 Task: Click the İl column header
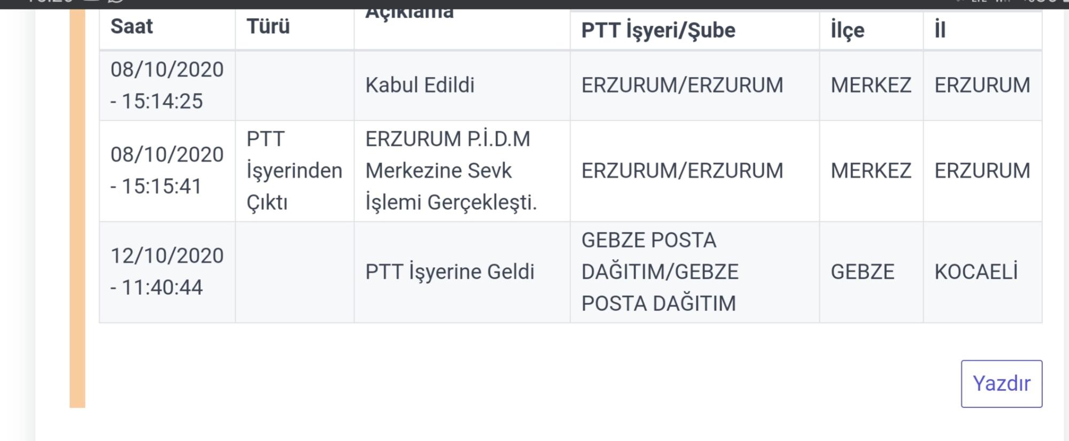click(982, 31)
